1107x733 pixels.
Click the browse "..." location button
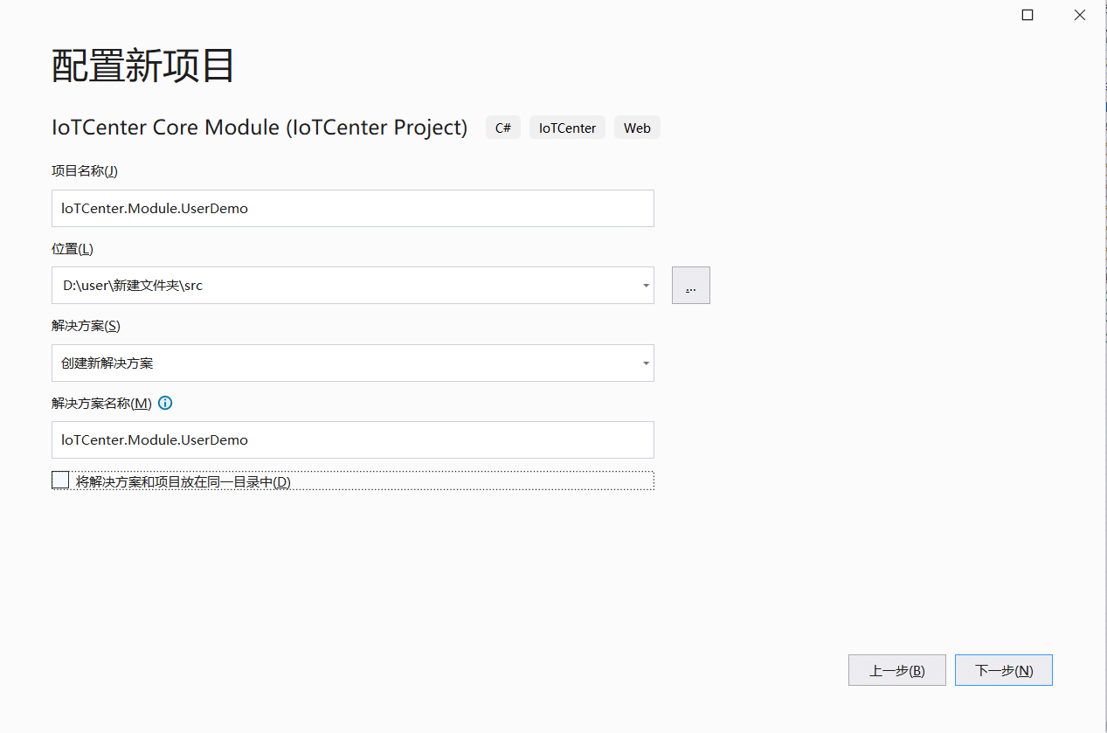pyautogui.click(x=690, y=286)
